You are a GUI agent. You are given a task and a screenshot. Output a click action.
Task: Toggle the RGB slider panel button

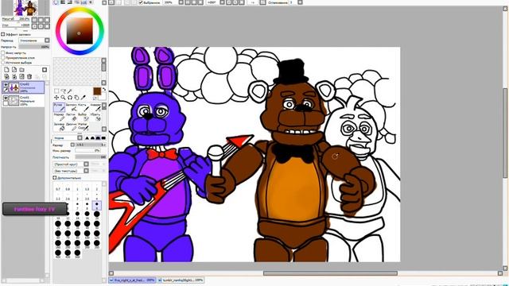click(x=63, y=2)
